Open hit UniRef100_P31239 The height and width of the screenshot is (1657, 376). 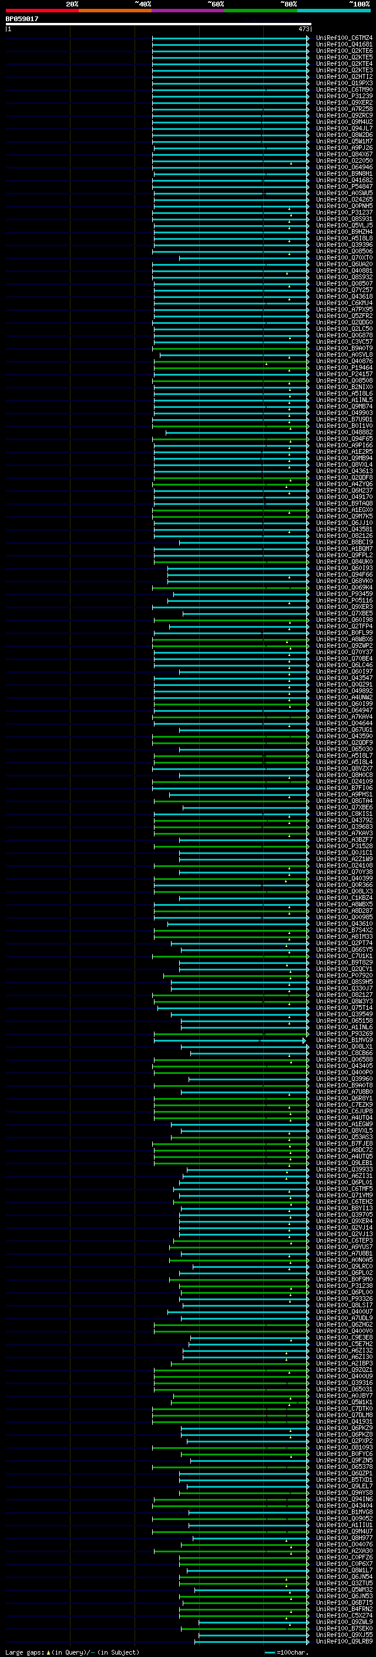(344, 96)
